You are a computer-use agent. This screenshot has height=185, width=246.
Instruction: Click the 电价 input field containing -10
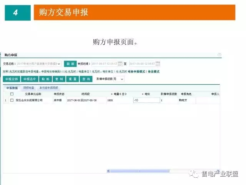[146, 100]
